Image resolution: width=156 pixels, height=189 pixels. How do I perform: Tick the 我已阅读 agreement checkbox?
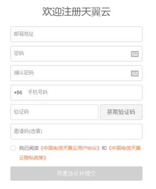pyautogui.click(x=13, y=148)
